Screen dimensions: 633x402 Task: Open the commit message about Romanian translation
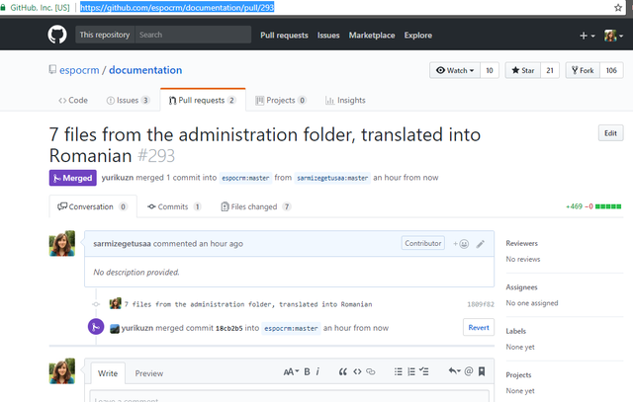tap(248, 304)
